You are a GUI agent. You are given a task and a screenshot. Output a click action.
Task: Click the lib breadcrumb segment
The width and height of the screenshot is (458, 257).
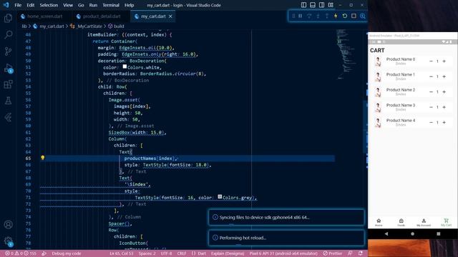pyautogui.click(x=24, y=26)
